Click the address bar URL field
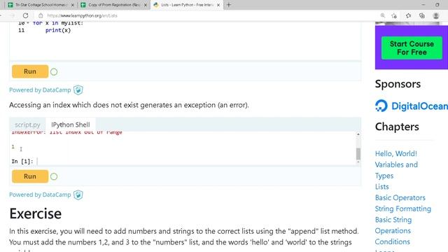 click(x=211, y=15)
